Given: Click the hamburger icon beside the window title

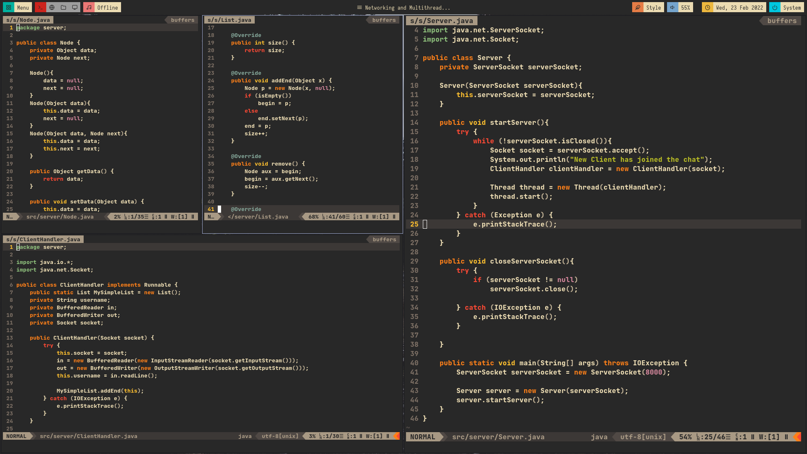Looking at the screenshot, I should (x=359, y=8).
